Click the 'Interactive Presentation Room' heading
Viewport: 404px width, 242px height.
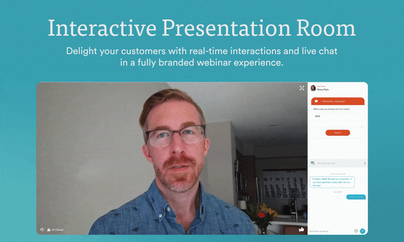pyautogui.click(x=202, y=28)
